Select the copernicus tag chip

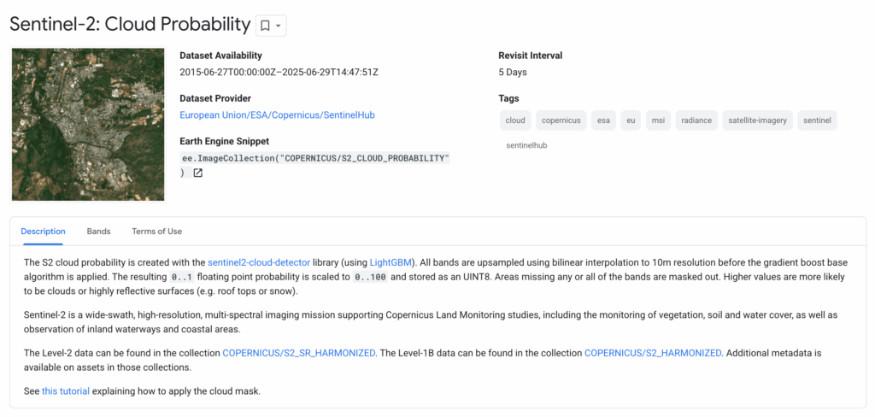pos(561,120)
